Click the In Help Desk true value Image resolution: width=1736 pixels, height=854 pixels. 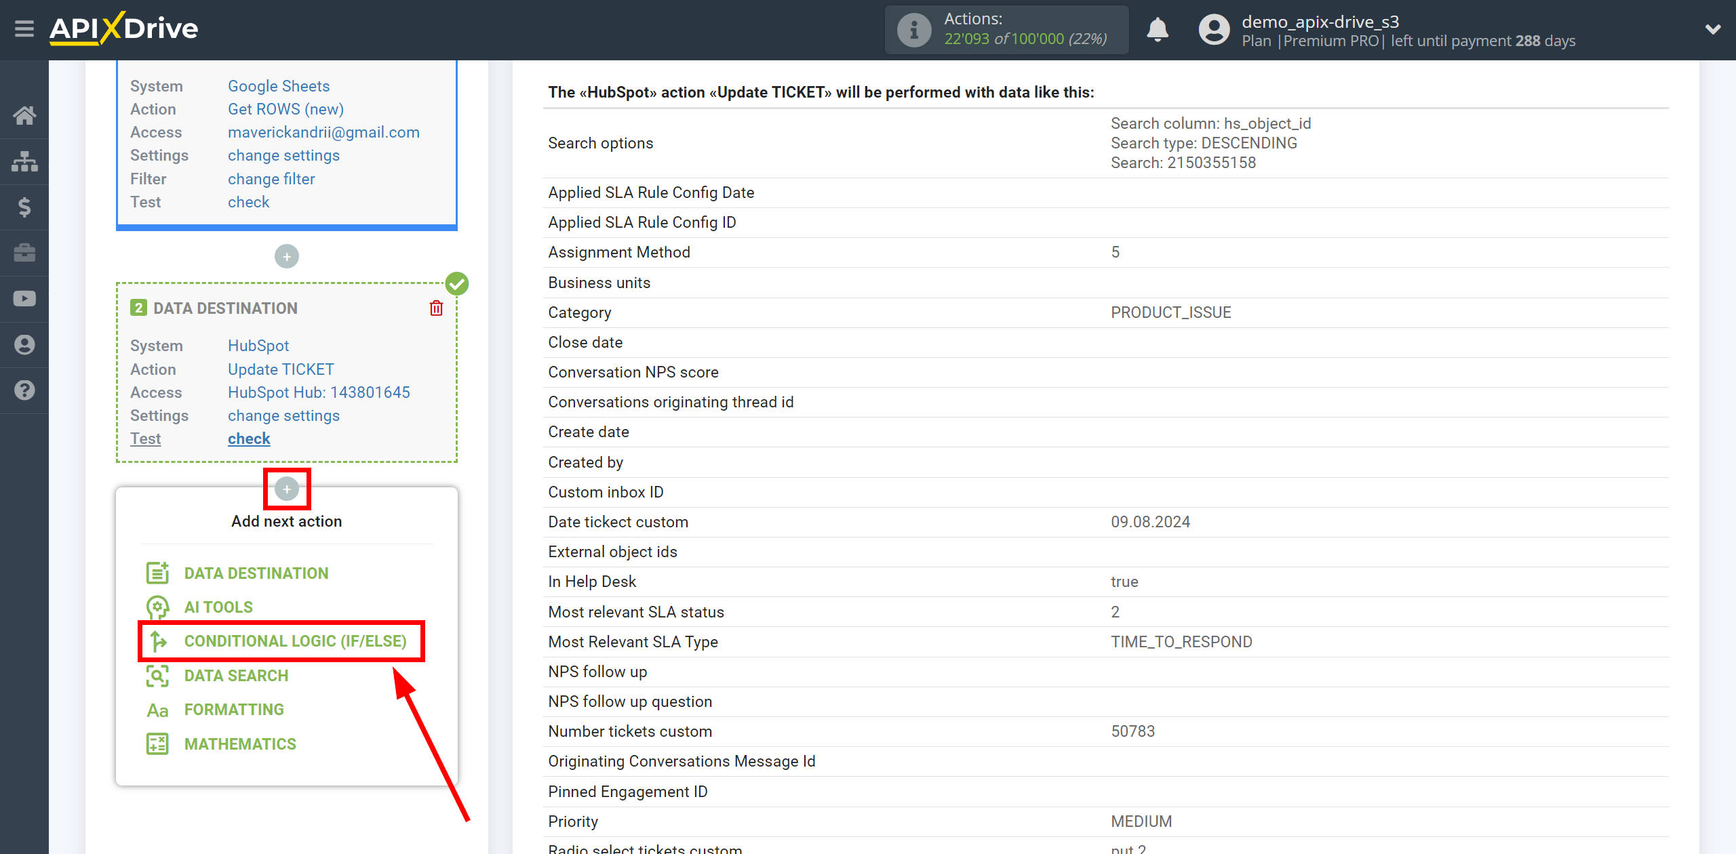pos(1124,582)
